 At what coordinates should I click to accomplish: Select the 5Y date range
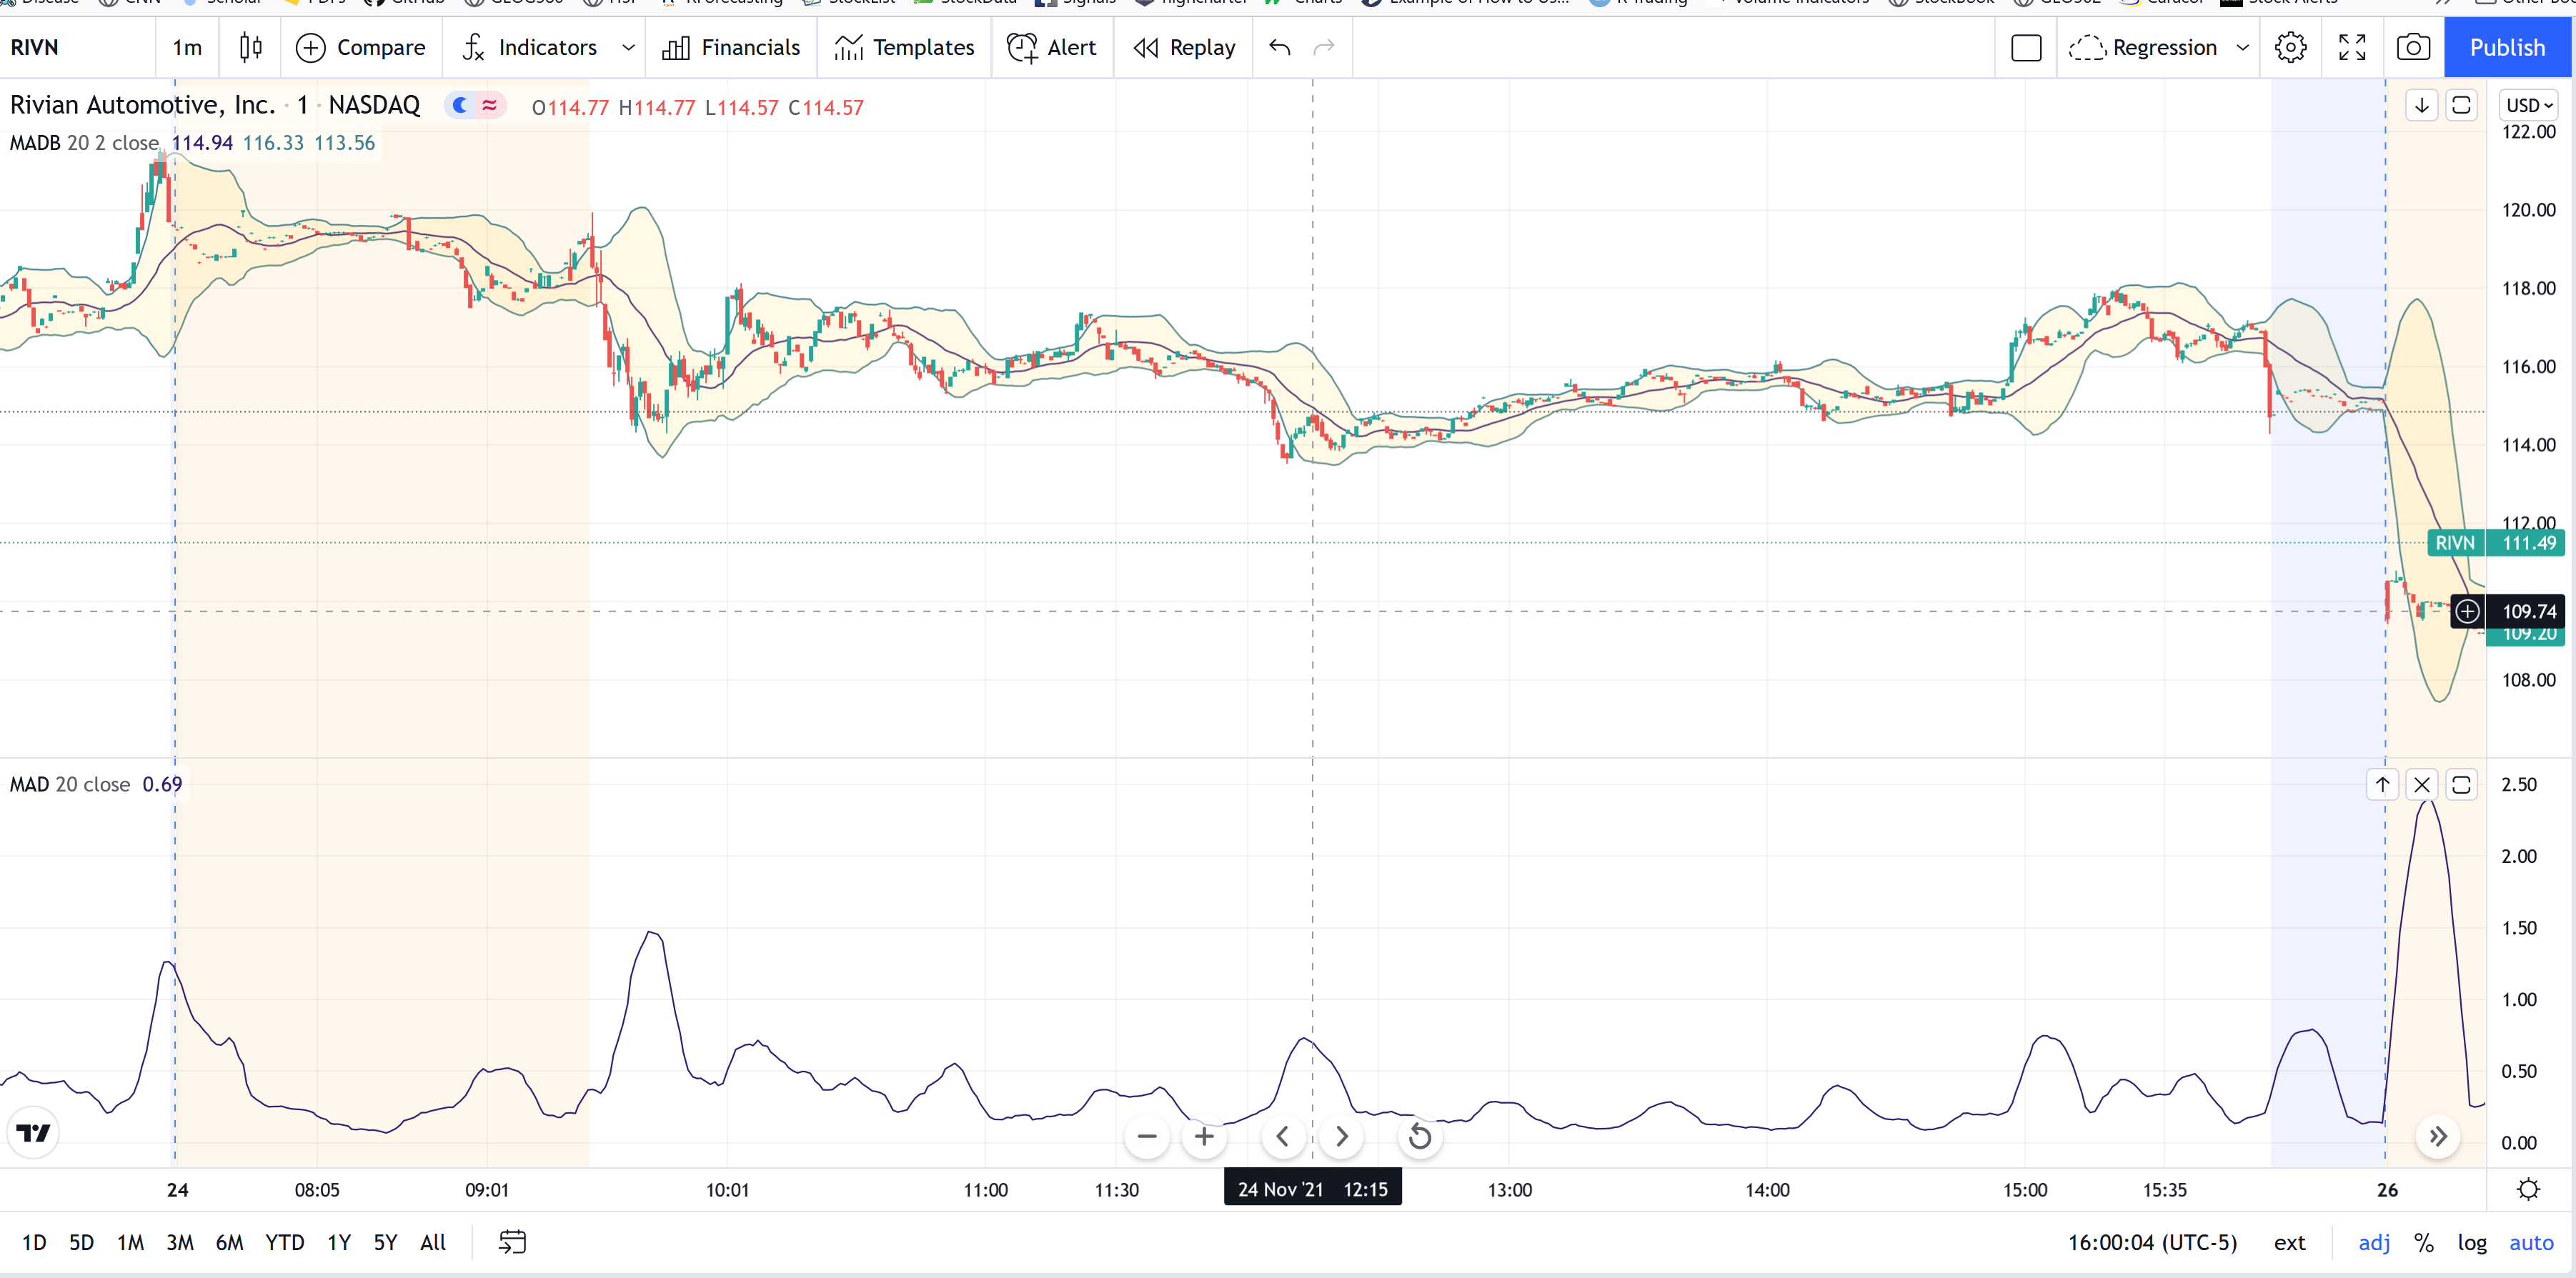[385, 1242]
